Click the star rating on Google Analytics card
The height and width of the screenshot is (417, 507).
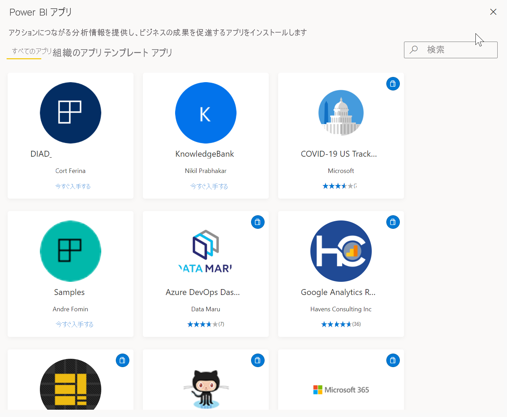341,324
